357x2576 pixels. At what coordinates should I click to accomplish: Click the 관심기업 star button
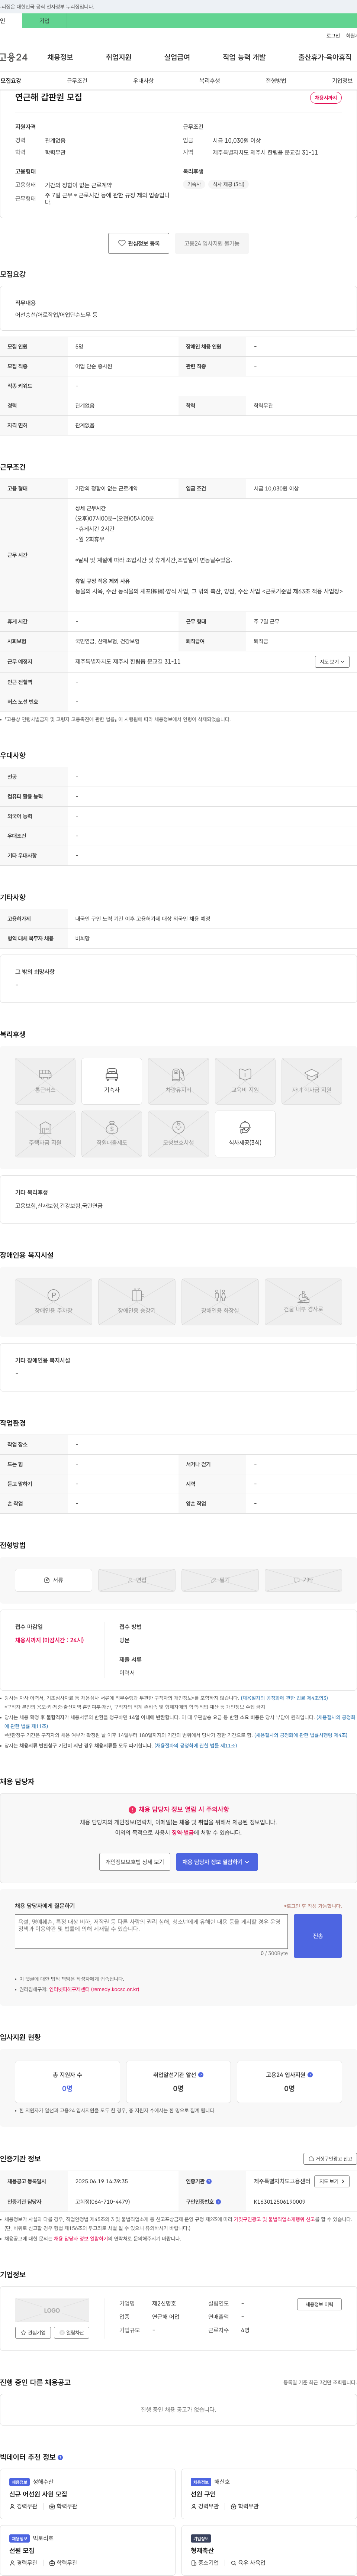tap(33, 2333)
